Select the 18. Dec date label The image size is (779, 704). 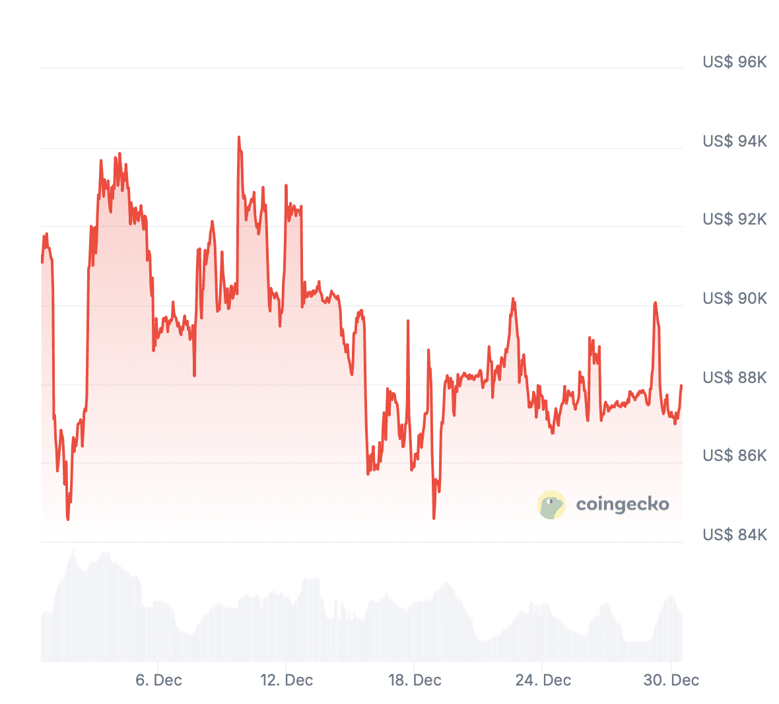[x=415, y=680]
